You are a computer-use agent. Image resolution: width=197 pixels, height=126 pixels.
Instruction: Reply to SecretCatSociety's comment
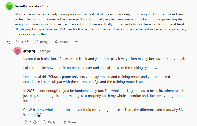41,42
